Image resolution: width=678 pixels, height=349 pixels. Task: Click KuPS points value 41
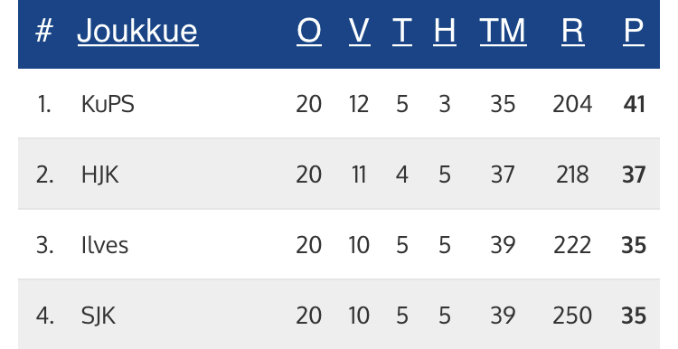click(634, 104)
